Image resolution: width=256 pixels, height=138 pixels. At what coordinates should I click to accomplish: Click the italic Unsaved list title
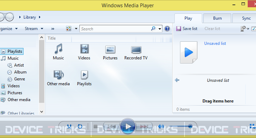pos(218,80)
